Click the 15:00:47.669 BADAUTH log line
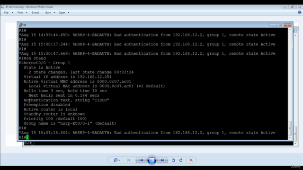This screenshot has width=303, height=170. [147, 53]
